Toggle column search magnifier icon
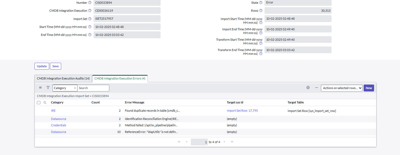The image size is (400, 155). pyautogui.click(x=45, y=103)
